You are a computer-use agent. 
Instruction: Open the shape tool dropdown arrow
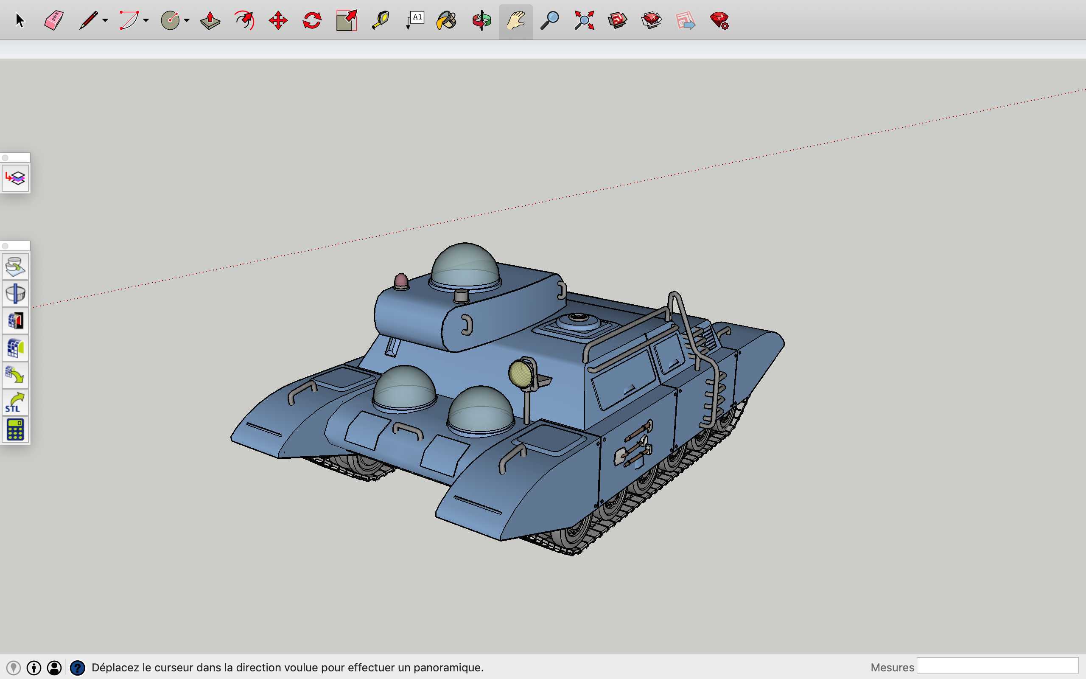(x=187, y=20)
